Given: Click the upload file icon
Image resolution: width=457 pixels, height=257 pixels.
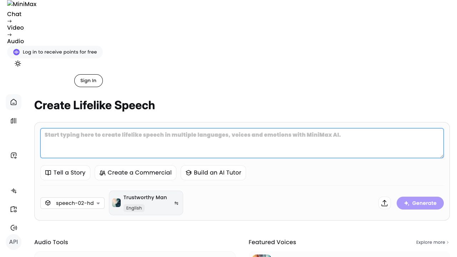Looking at the screenshot, I should tap(385, 203).
